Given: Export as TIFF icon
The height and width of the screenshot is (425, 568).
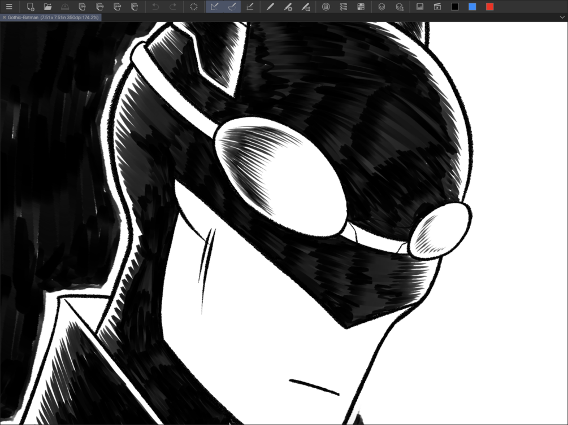Looking at the screenshot, I should (x=135, y=7).
